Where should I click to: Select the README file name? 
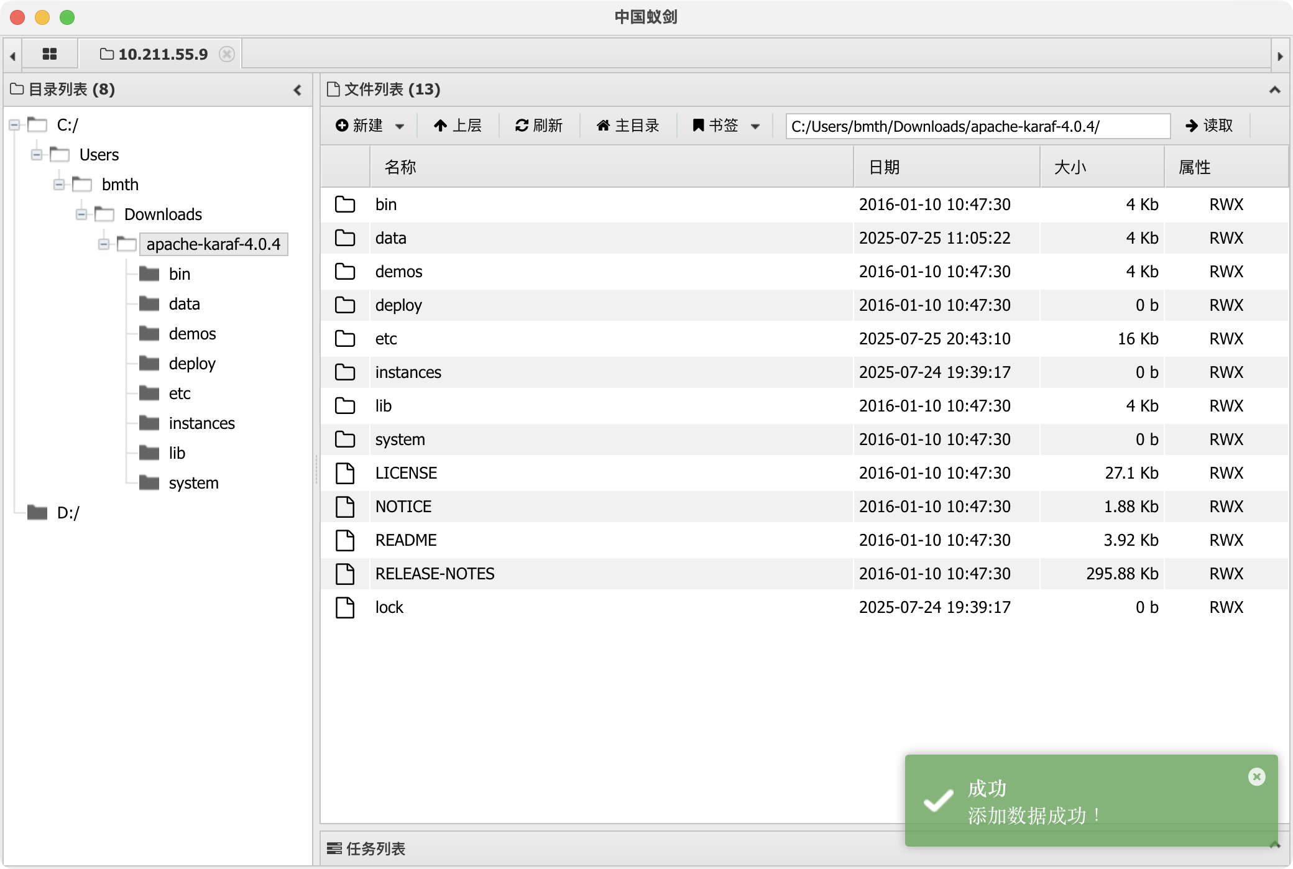(406, 540)
